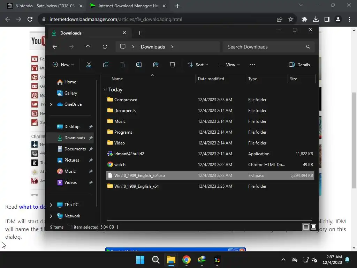Open Chrome Extensions puzzle icon

(305, 20)
